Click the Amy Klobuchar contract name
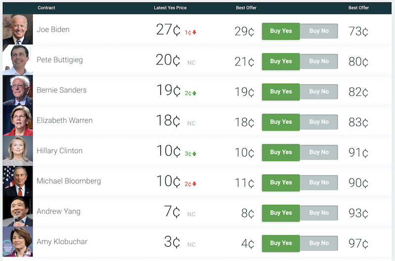395x261 pixels. pyautogui.click(x=62, y=242)
